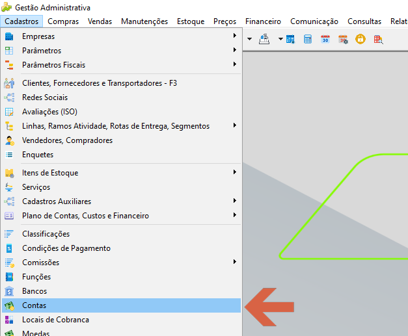Click the blue calendar grid toolbar icon

290,39
